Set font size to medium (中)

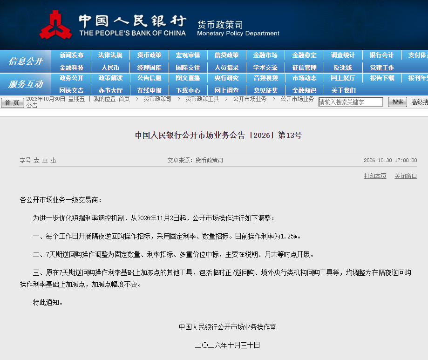45,161
